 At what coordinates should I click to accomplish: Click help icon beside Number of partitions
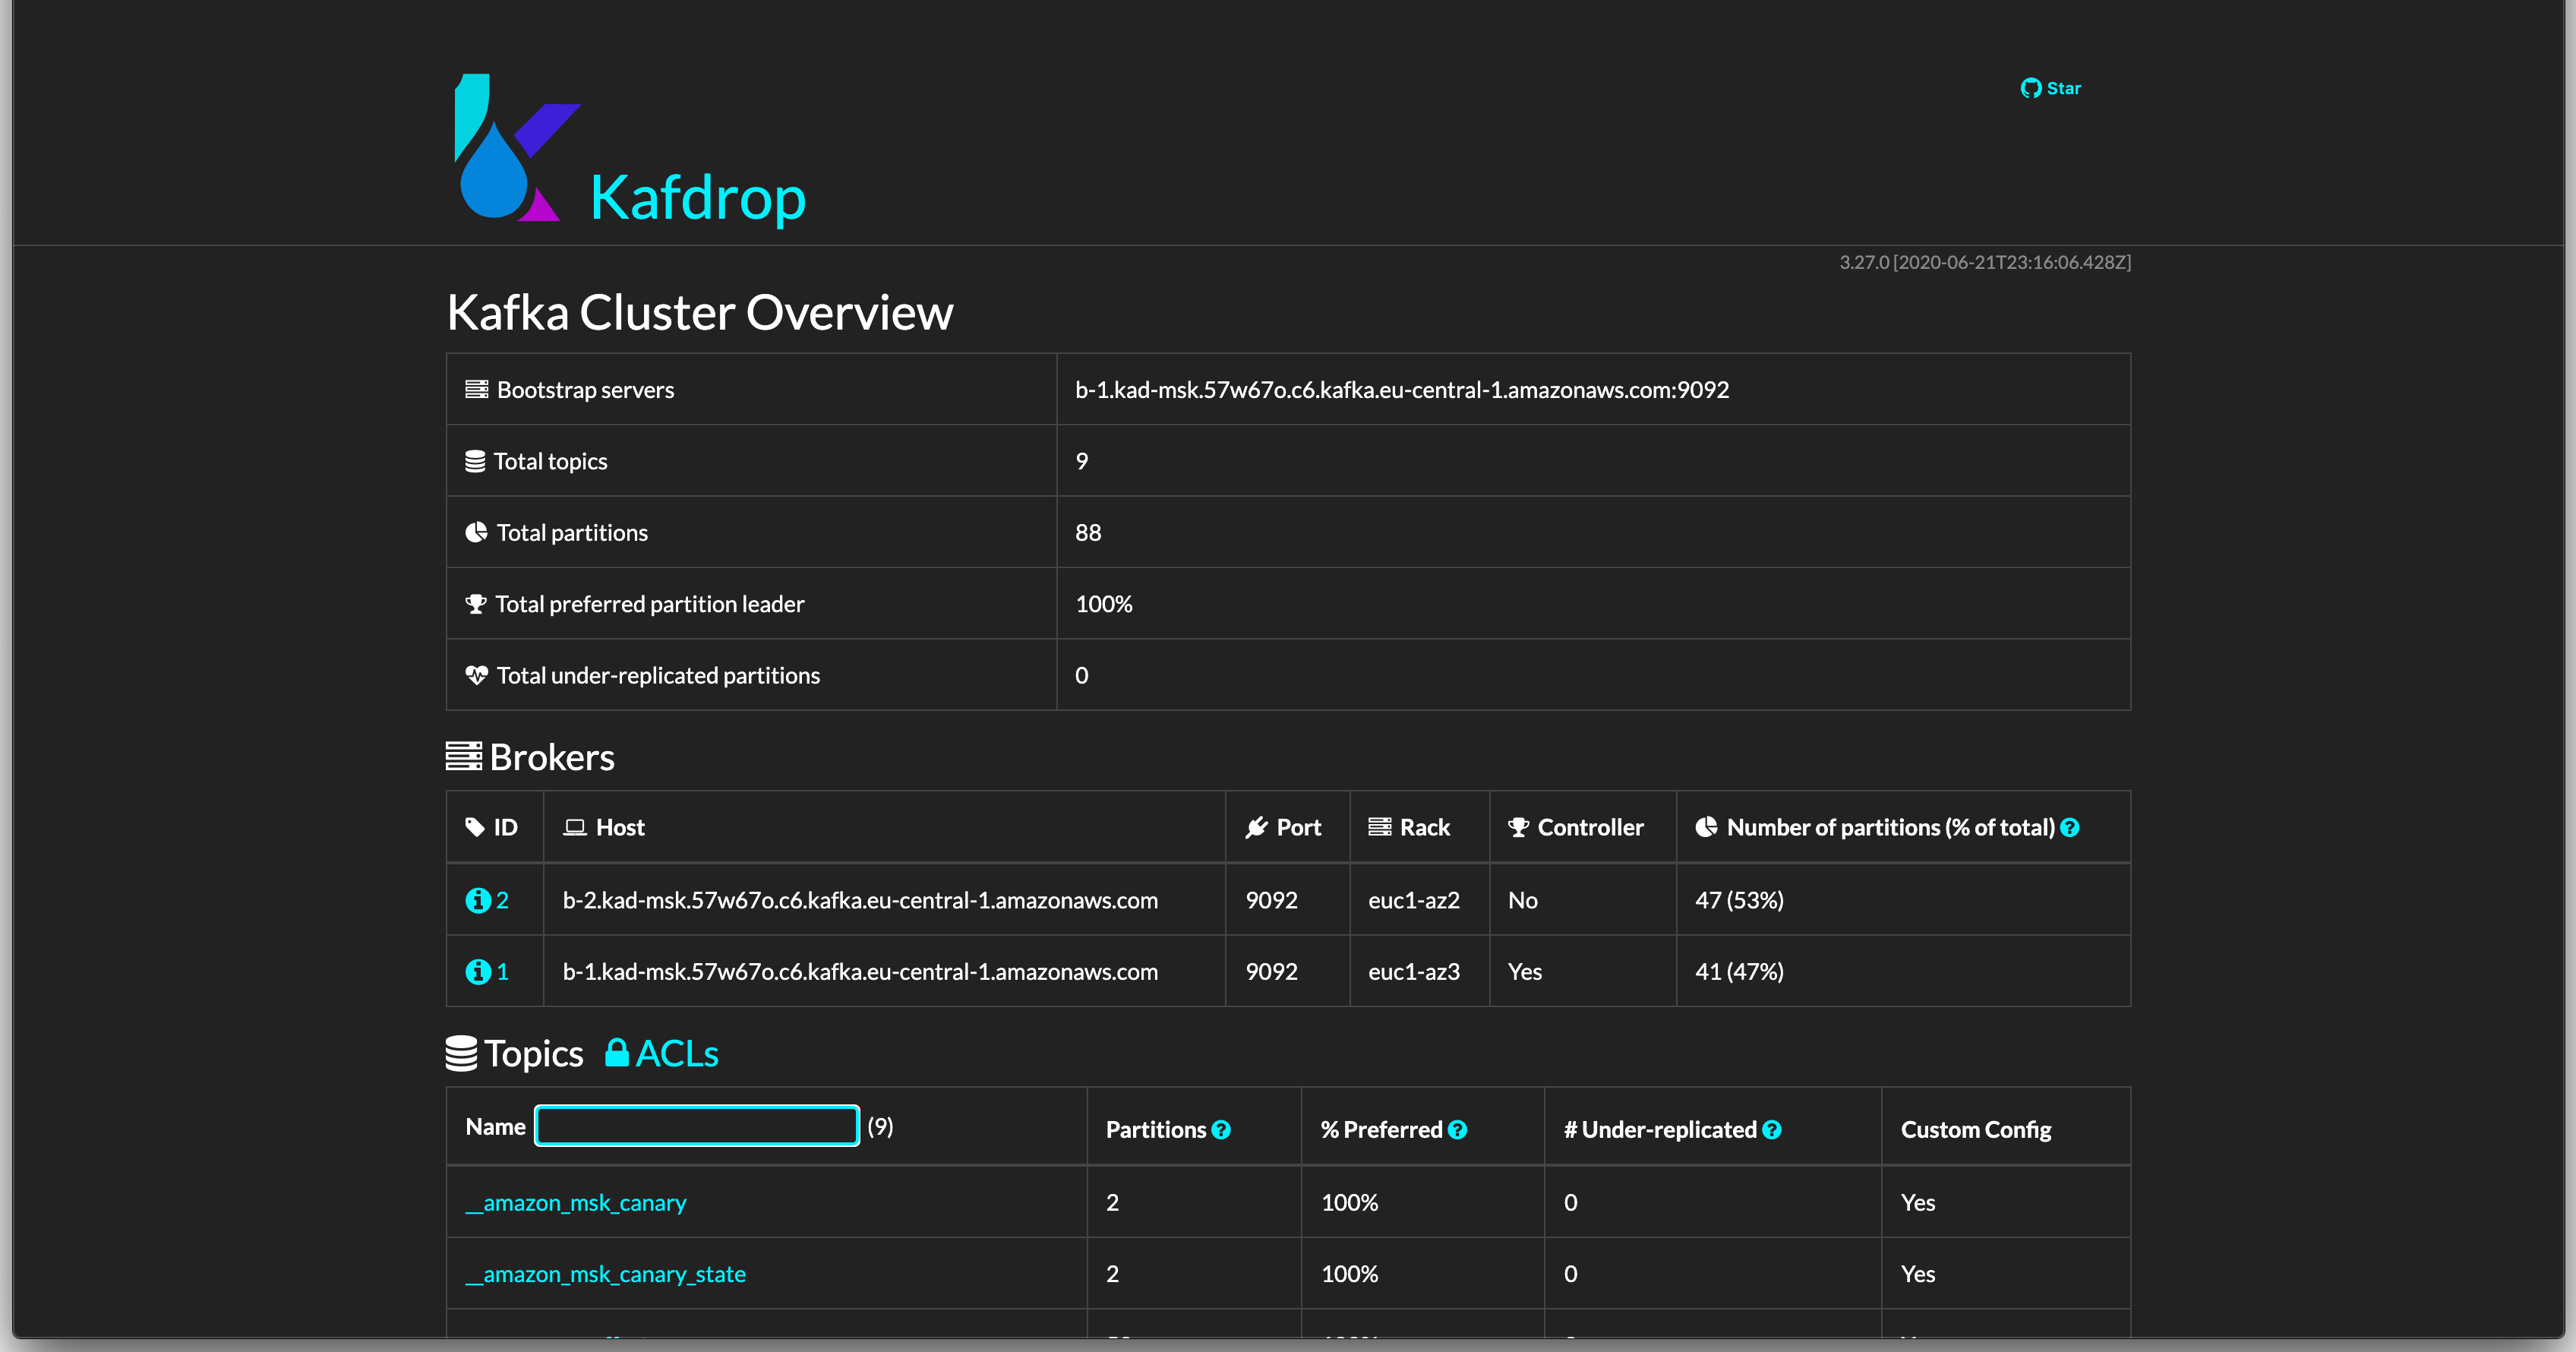pyautogui.click(x=2070, y=827)
